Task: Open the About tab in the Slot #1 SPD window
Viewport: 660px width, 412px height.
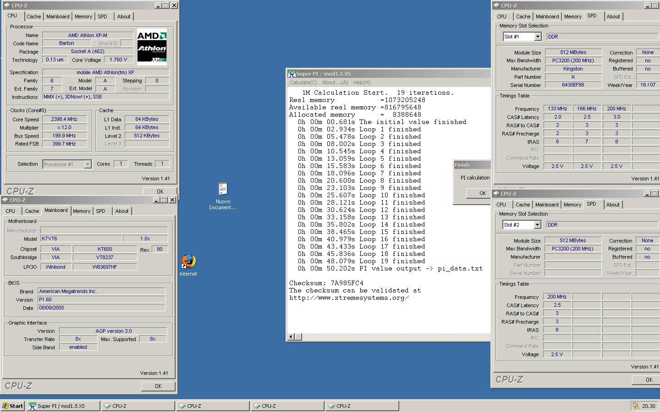Action: tap(613, 16)
